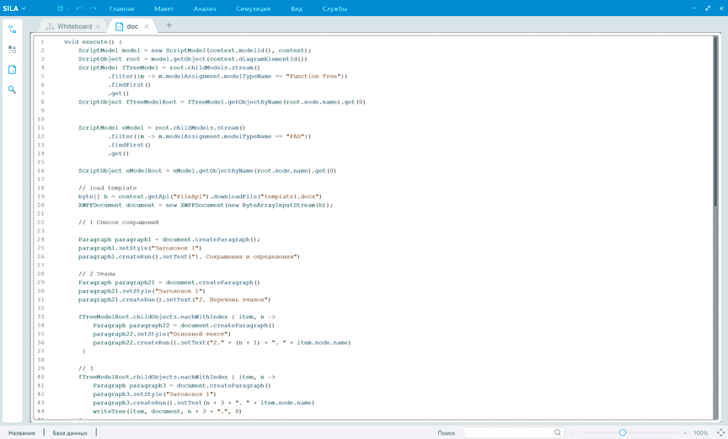Select the document icon in left sidebar
The width and height of the screenshot is (728, 439).
pos(12,70)
